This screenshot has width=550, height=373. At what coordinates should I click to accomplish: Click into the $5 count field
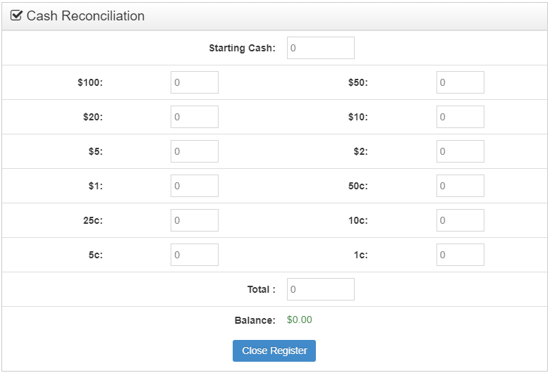[194, 151]
